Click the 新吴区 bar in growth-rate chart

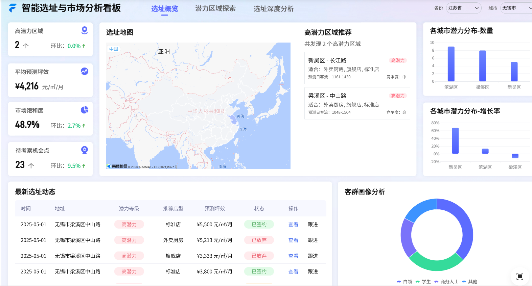pos(455,141)
